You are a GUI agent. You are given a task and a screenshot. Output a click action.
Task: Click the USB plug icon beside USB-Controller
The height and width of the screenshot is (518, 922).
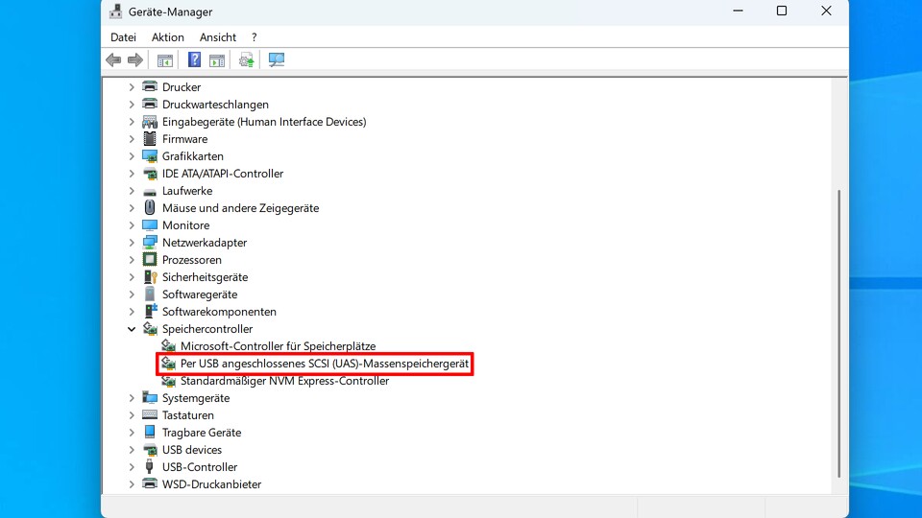coord(150,467)
